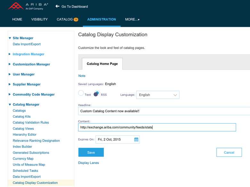Open the Catalog Views link

pos(23,128)
